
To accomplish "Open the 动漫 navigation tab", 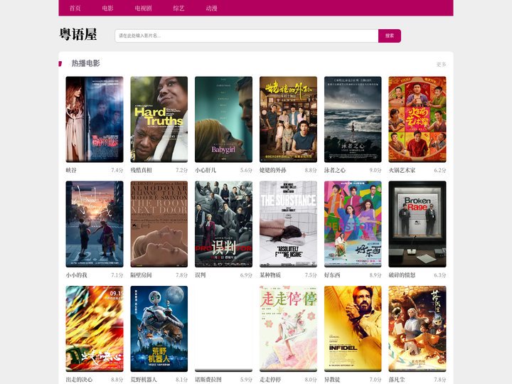I will coord(212,8).
